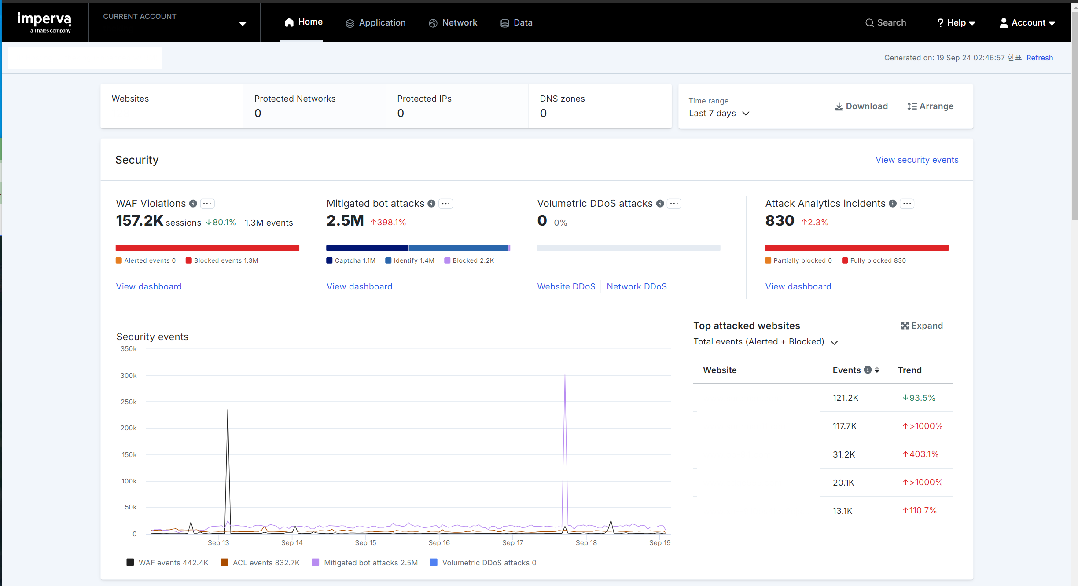The image size is (1078, 586).
Task: Click the DNS zones card
Action: click(x=600, y=106)
